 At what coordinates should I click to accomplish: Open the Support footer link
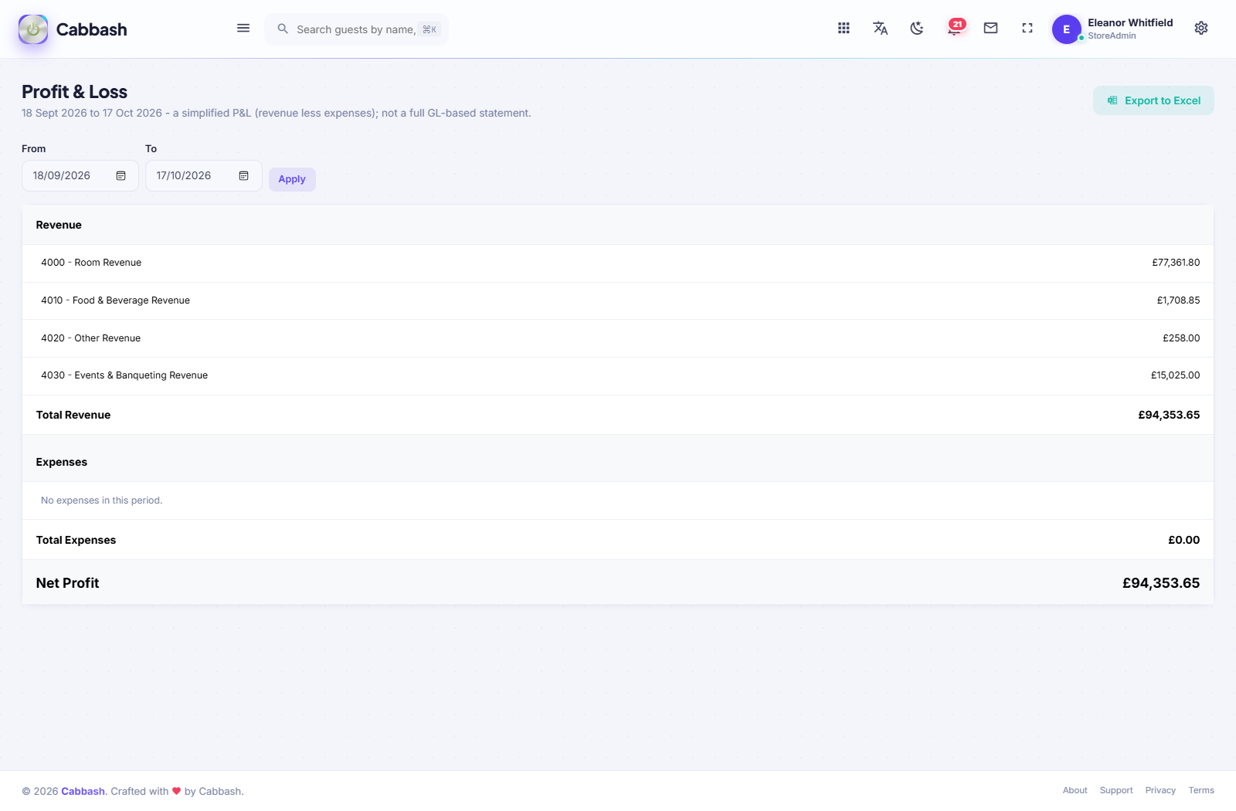(x=1116, y=790)
